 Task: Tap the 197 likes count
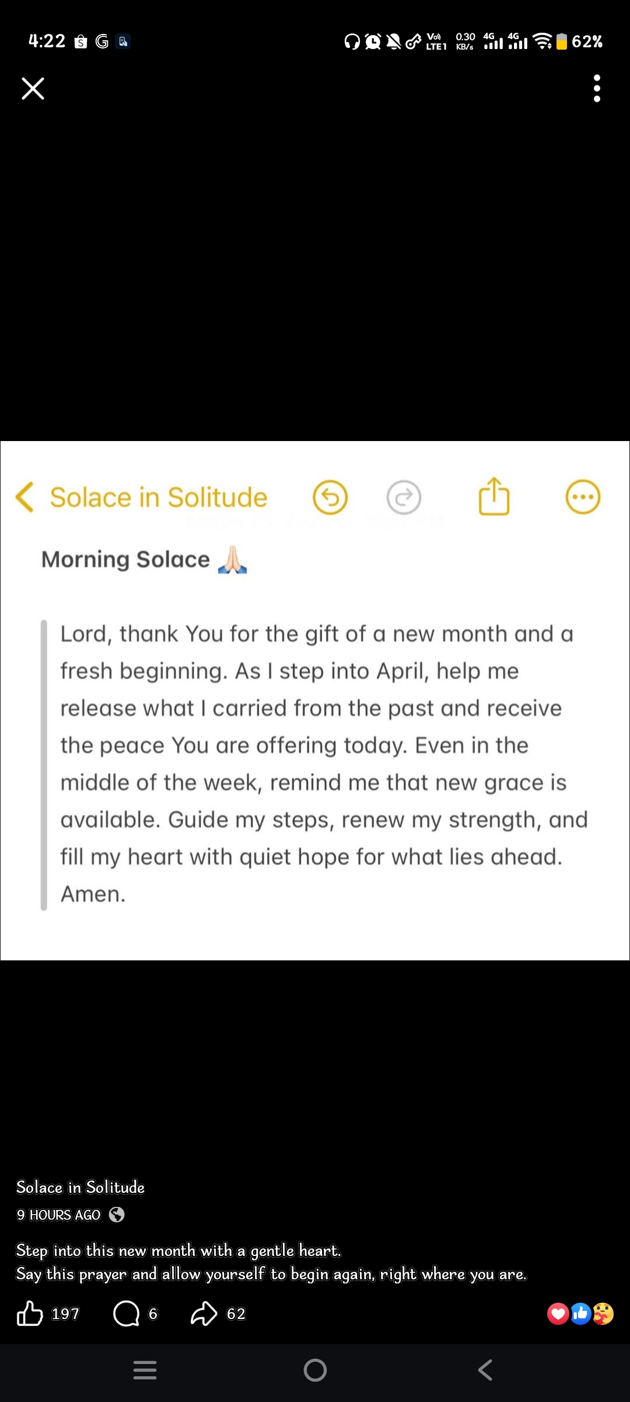(65, 1314)
